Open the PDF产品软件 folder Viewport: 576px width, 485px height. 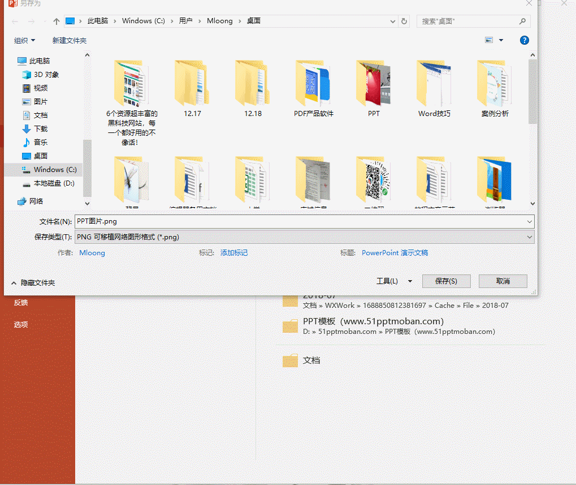(x=314, y=85)
